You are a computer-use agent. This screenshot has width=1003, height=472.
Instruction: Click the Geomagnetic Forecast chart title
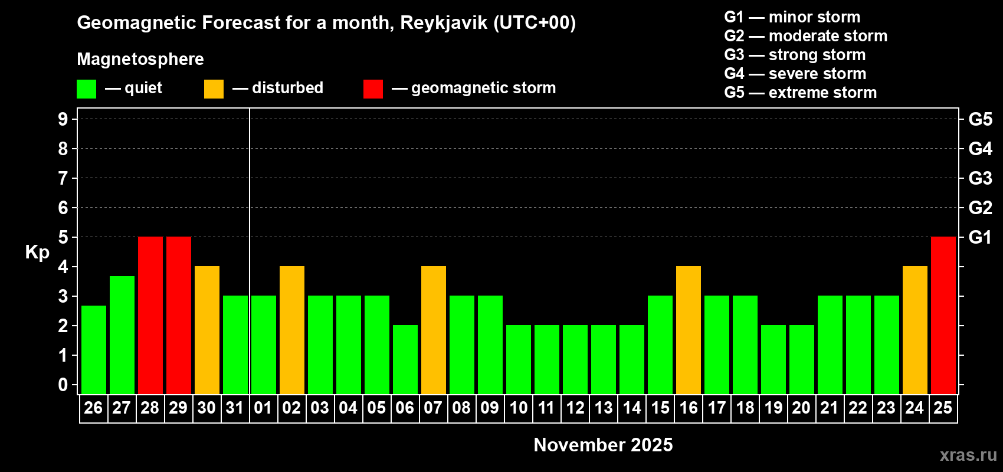(x=326, y=22)
